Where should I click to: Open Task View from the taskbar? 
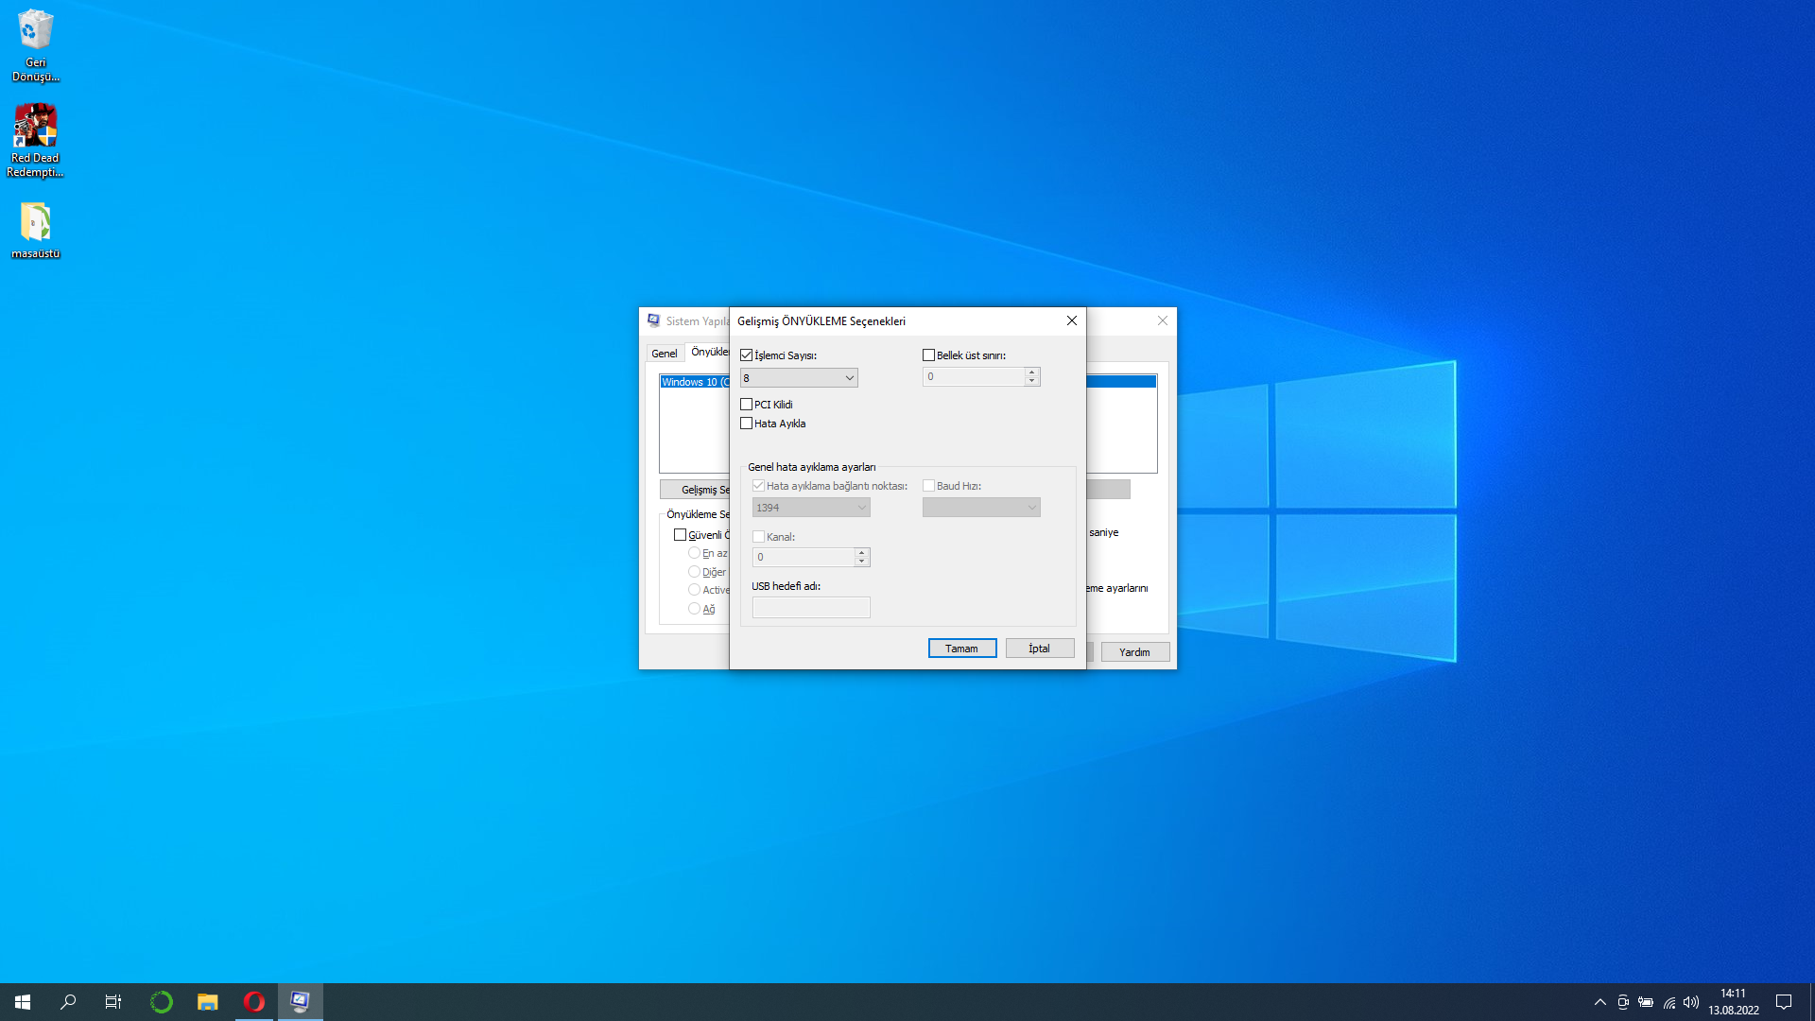(113, 1002)
